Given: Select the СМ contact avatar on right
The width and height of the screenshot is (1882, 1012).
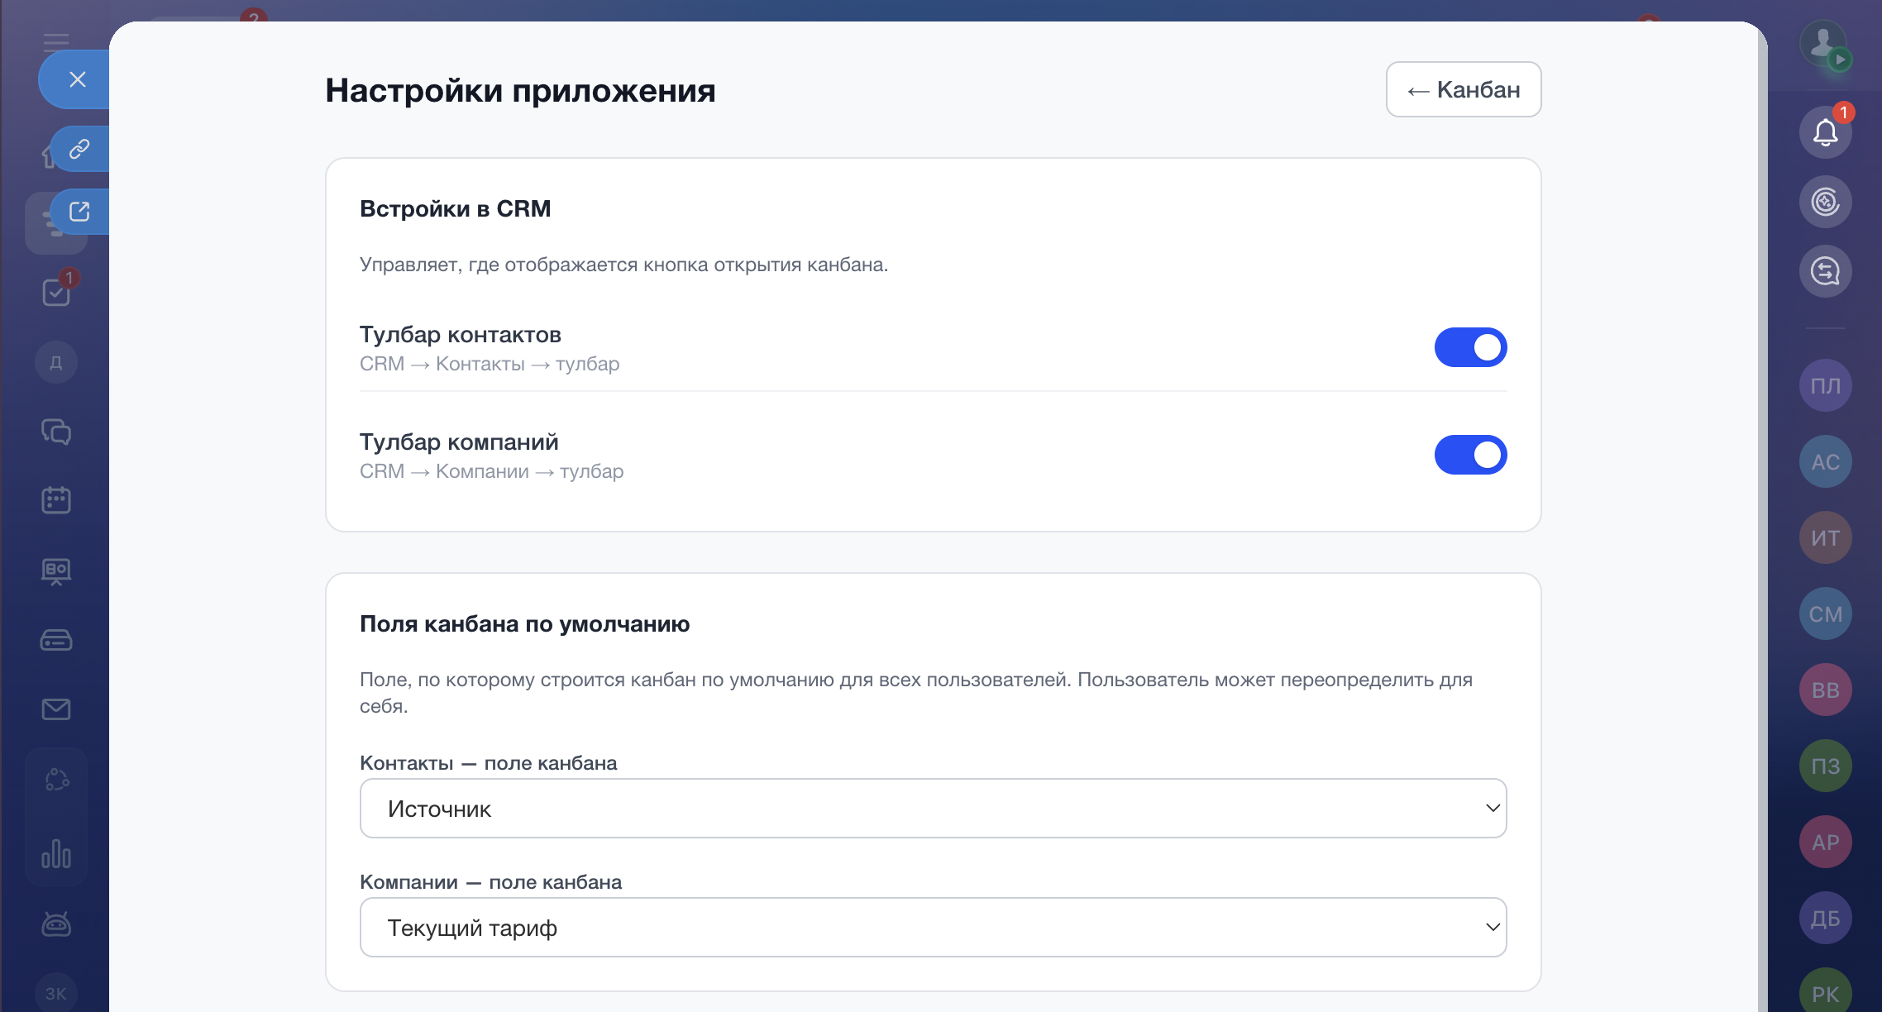Looking at the screenshot, I should click(1825, 613).
